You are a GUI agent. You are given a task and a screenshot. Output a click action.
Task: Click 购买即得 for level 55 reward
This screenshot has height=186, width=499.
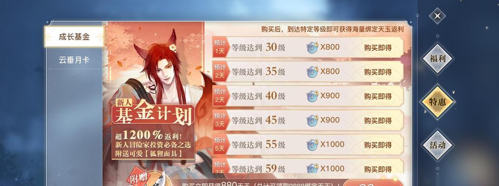[x=378, y=145]
